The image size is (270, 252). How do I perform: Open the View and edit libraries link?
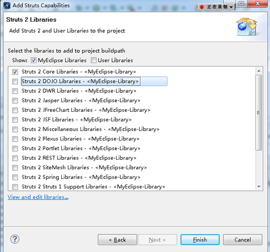pos(38,197)
